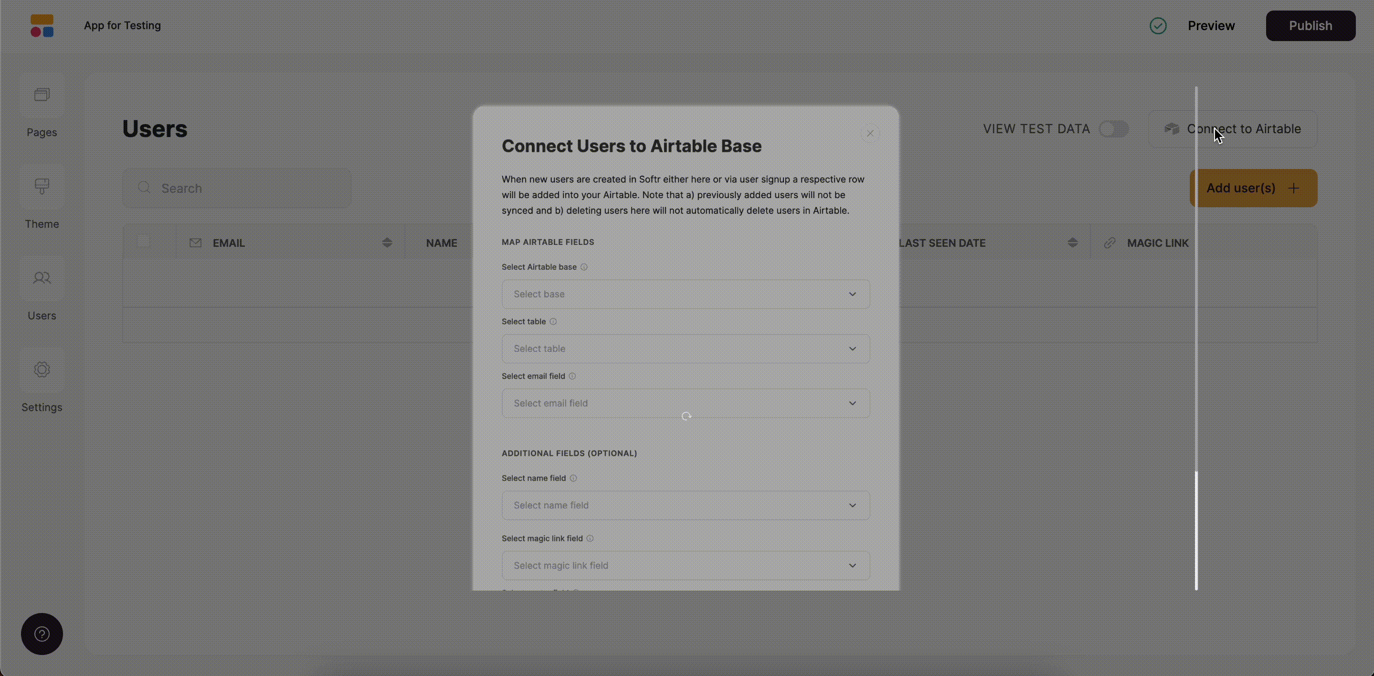Click the Search users input field
1374x676 pixels.
tap(237, 189)
